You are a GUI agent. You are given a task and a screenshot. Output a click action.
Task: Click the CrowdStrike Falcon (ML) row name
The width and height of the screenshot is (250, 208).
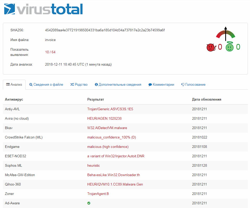pos(24,137)
